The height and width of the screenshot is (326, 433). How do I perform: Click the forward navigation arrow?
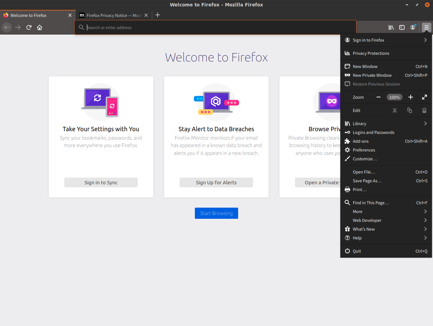[x=18, y=27]
